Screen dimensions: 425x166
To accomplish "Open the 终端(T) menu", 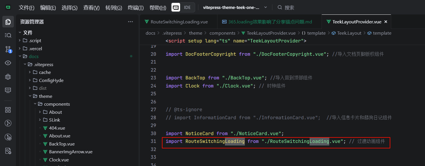I will pos(136,8).
